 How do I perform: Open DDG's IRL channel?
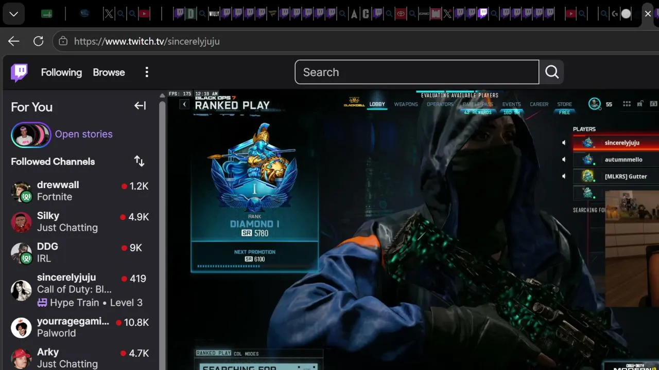[x=80, y=252]
